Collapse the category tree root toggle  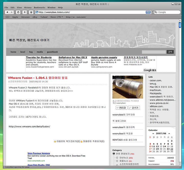[x=113, y=154]
